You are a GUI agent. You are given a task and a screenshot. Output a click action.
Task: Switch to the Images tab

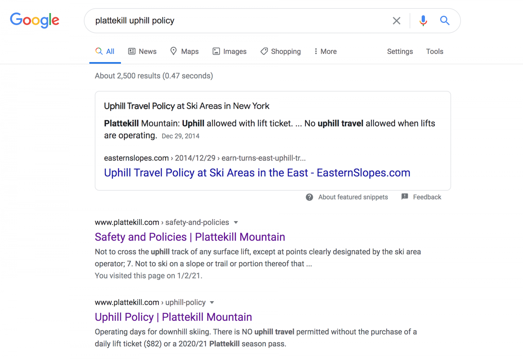click(x=229, y=52)
